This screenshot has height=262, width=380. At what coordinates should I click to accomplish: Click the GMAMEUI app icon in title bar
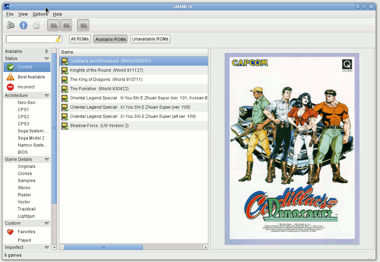[7, 6]
